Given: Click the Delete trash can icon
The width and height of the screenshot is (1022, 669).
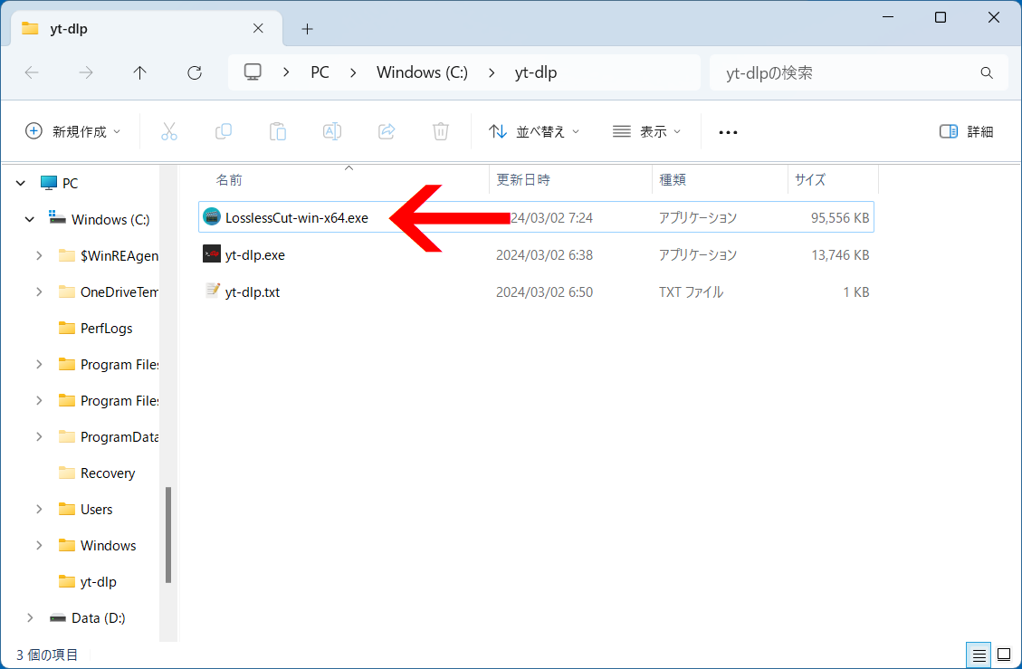Looking at the screenshot, I should [441, 131].
